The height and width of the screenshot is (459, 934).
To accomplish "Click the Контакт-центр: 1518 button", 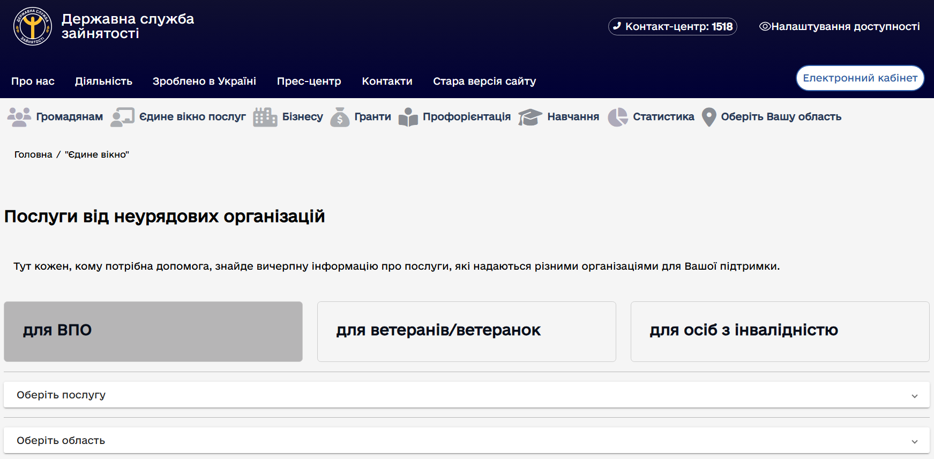I will point(673,26).
